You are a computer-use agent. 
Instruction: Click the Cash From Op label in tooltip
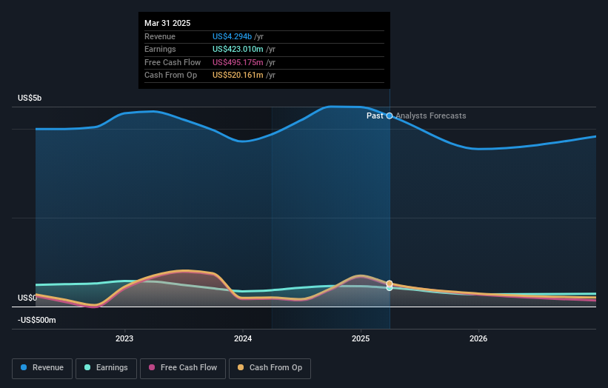tap(170, 76)
